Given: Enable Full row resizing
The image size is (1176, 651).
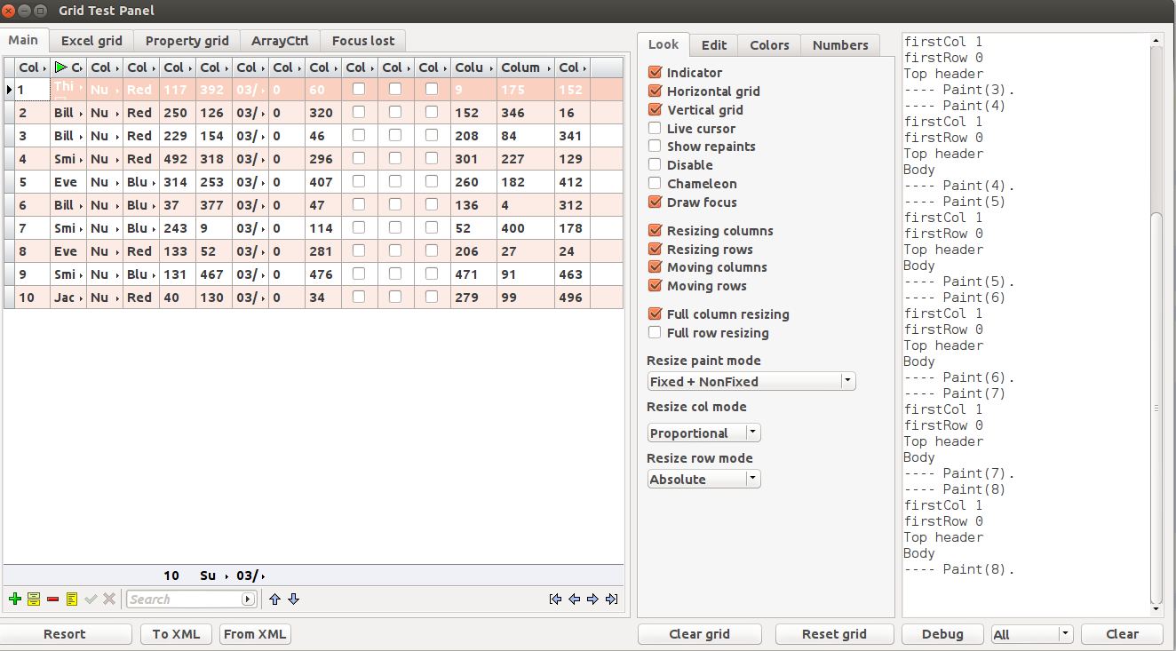Looking at the screenshot, I should (x=656, y=333).
